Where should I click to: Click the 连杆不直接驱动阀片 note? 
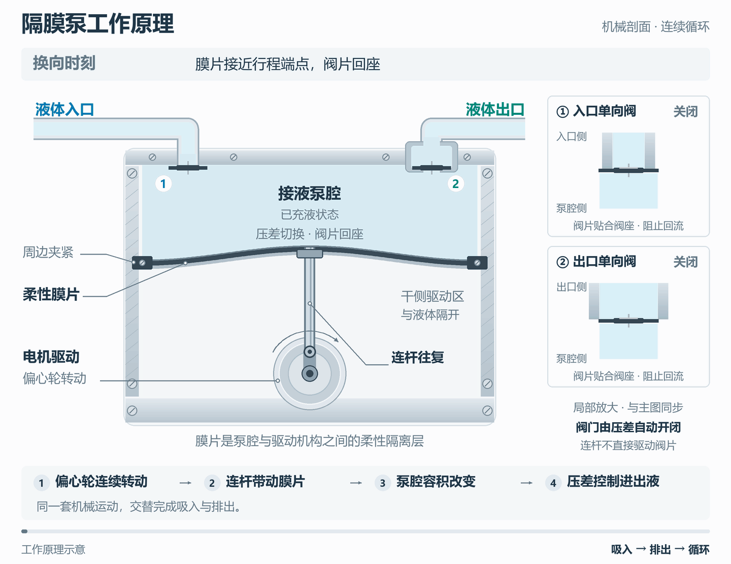point(628,446)
